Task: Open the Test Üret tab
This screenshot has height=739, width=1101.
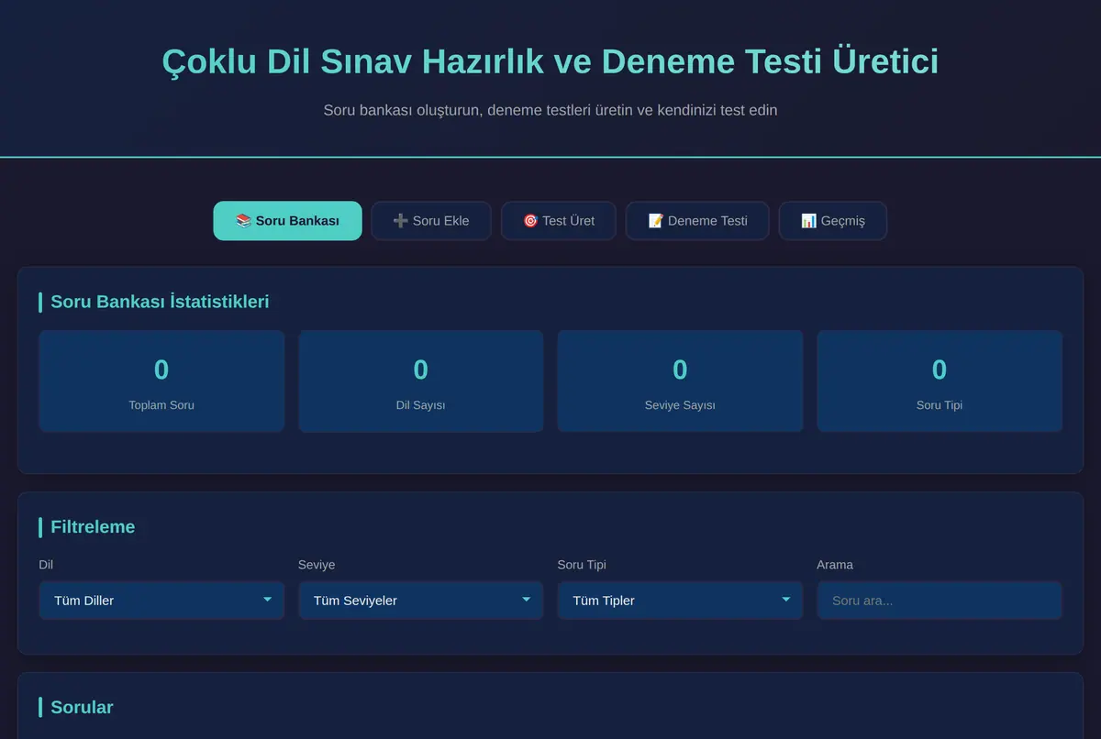Action: 559,221
